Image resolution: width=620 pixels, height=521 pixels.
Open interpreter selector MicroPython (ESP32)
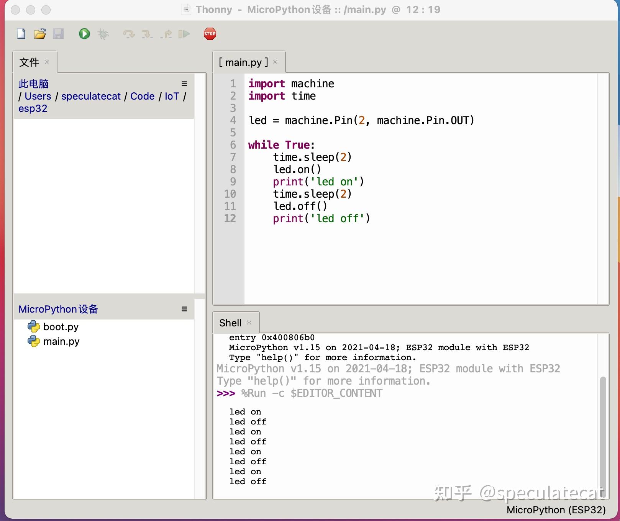[x=556, y=510]
